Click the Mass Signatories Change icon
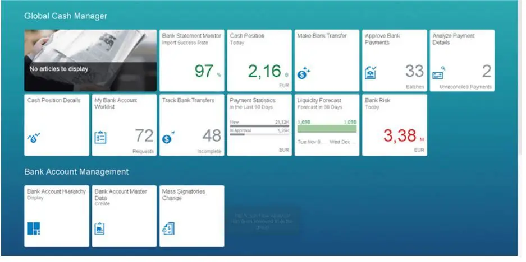526x262 pixels. click(x=168, y=228)
